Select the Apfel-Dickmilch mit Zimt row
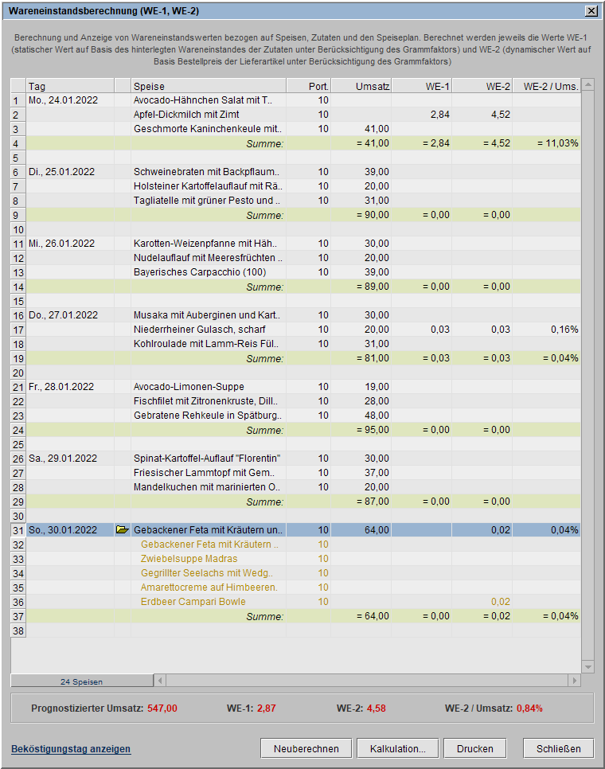Viewport: 605px width, 769px height. point(207,115)
